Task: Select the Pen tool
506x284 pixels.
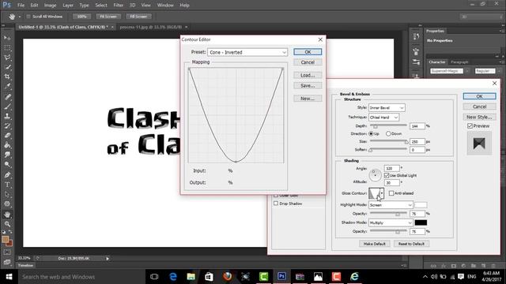Action: [x=7, y=175]
